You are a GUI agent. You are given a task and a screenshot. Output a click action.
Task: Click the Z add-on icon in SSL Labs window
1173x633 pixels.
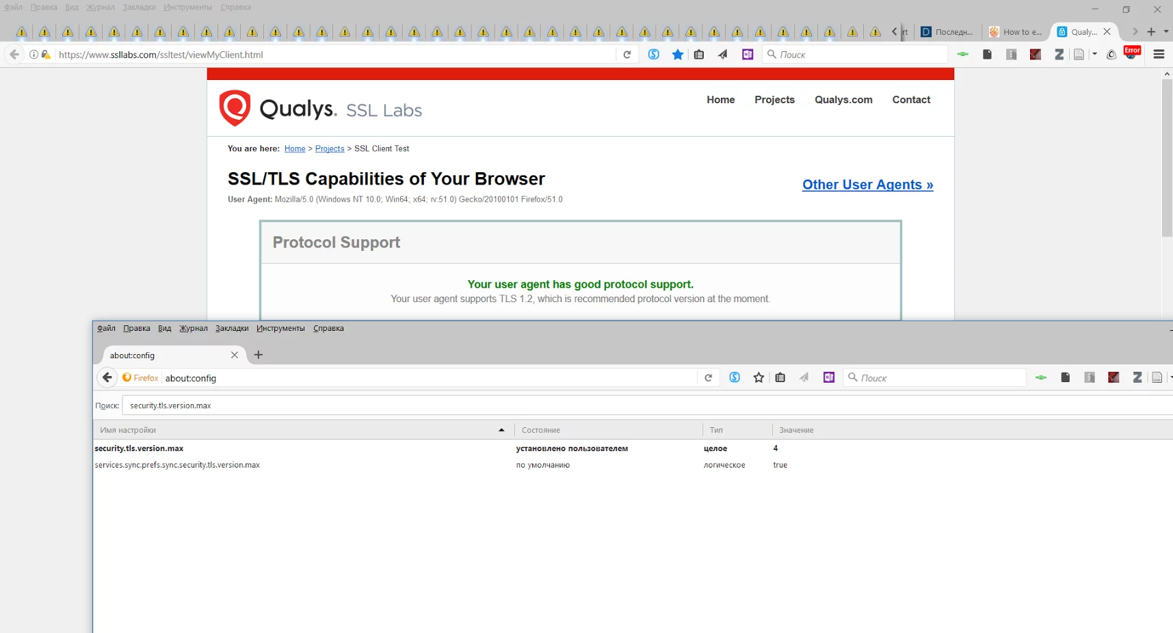click(x=1059, y=55)
